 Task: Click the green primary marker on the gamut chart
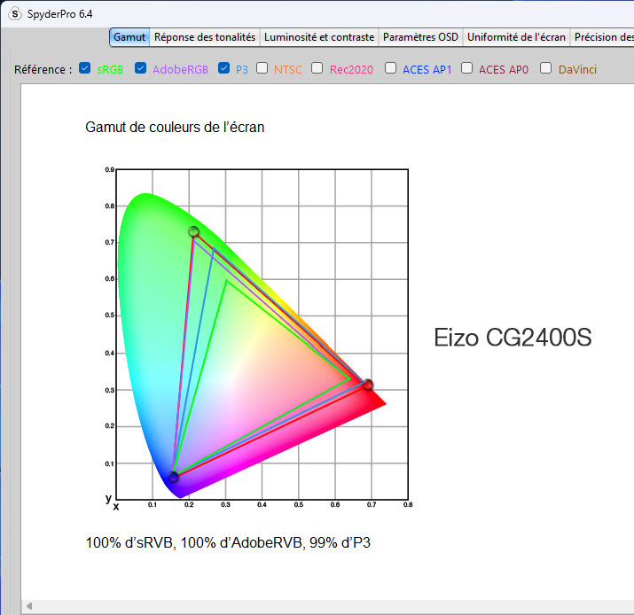[x=193, y=231]
